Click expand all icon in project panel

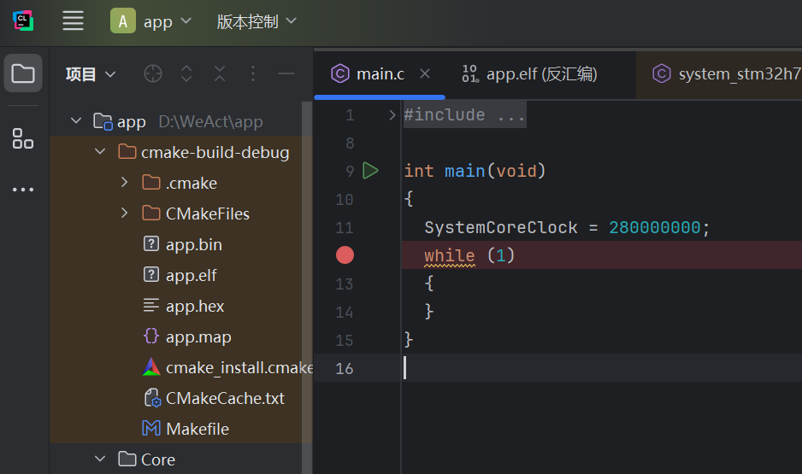(186, 74)
